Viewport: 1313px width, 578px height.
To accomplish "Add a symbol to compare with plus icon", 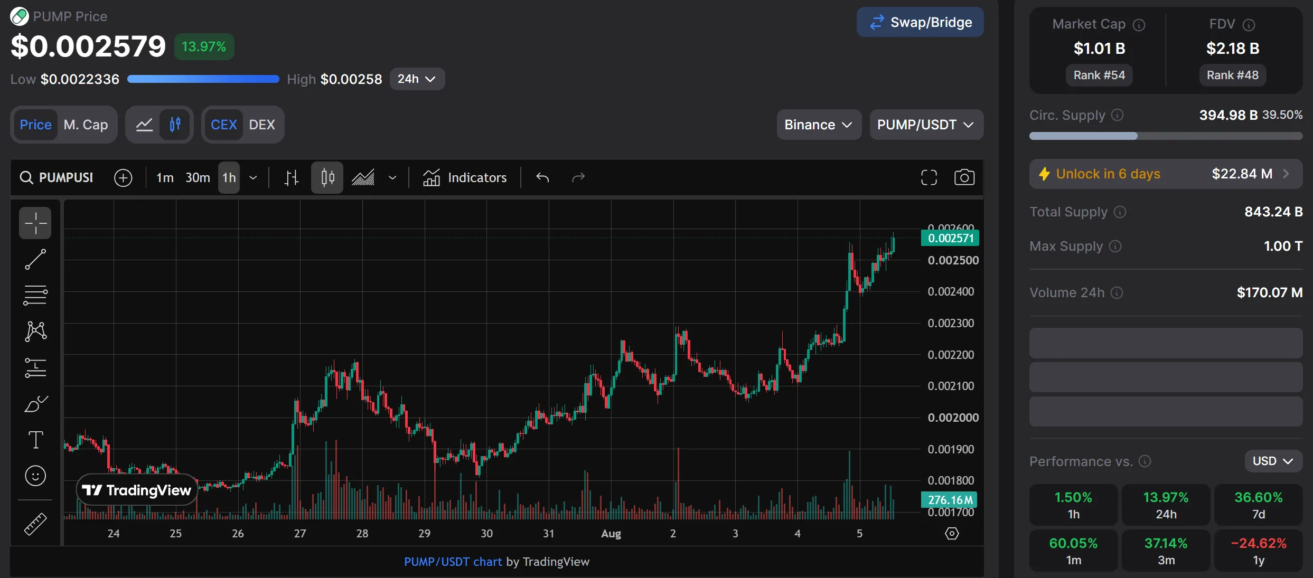I will [x=123, y=178].
